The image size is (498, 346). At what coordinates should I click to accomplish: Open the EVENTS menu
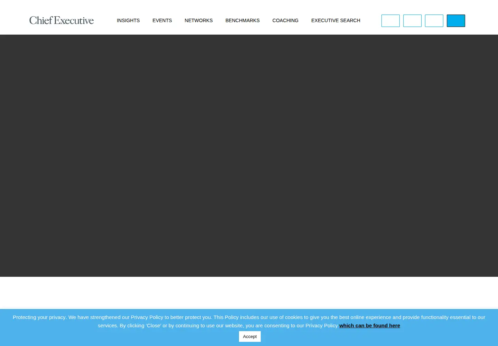162,20
